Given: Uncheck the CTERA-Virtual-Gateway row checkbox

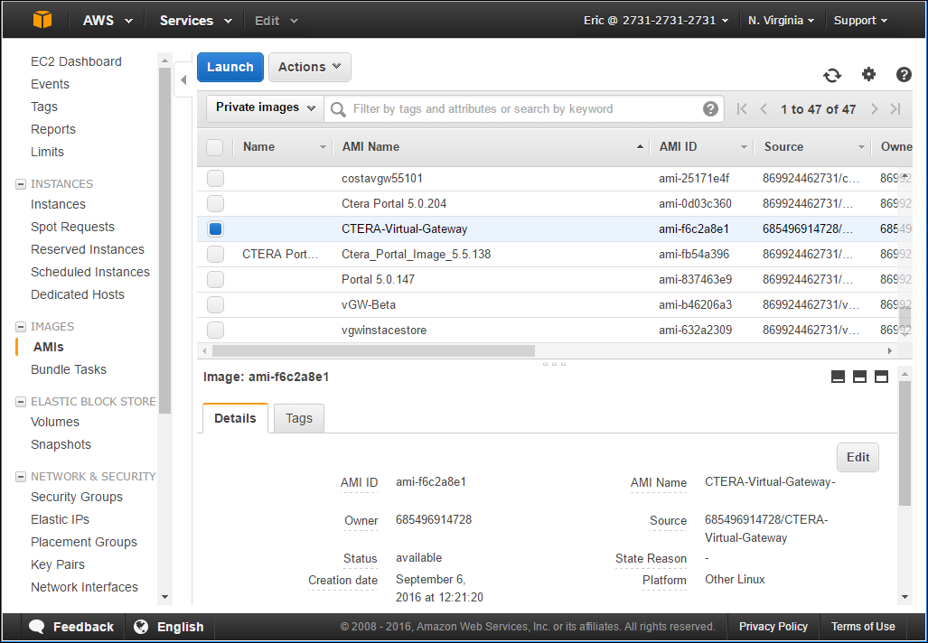Looking at the screenshot, I should (215, 228).
